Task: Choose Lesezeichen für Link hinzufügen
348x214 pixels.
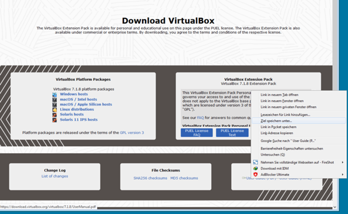Action: pos(299,114)
